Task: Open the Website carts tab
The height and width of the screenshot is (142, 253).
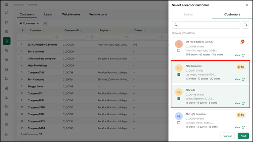Action: (98, 14)
